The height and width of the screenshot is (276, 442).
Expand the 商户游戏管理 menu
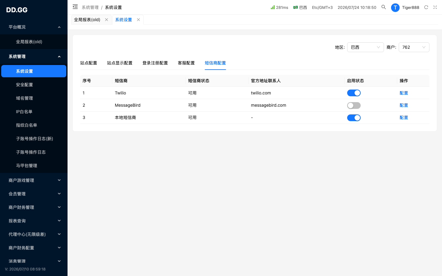point(34,180)
